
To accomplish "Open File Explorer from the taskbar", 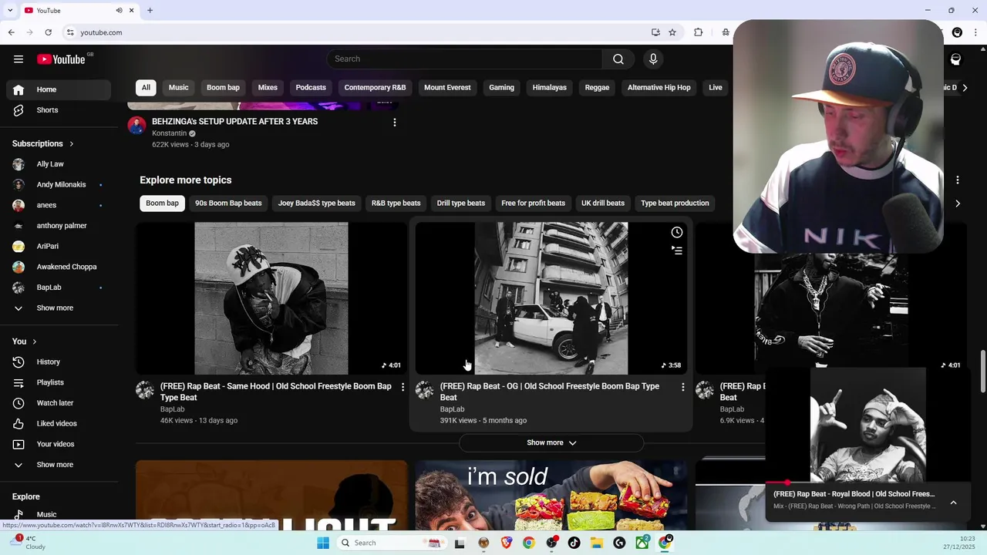I will coord(597,543).
